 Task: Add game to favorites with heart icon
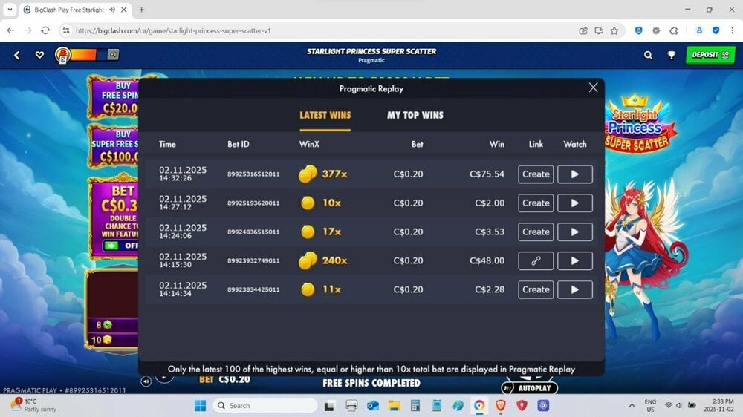[x=39, y=55]
